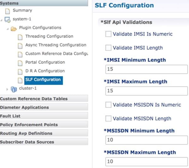Click the system-1 monitor icon
Screen dimensions: 189x168
[x=8, y=20]
